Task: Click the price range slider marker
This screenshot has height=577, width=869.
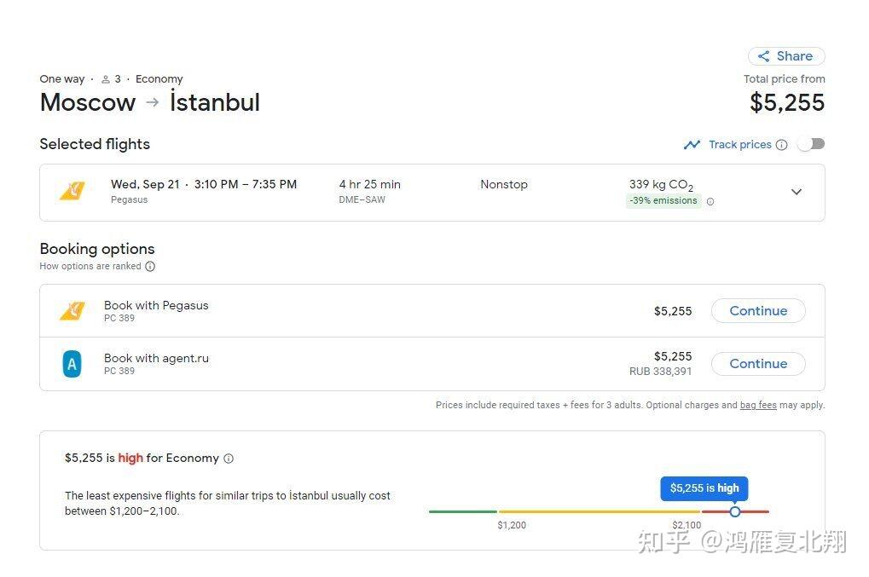Action: pyautogui.click(x=734, y=511)
